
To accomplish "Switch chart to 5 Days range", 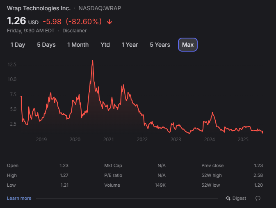I will pyautogui.click(x=46, y=45).
